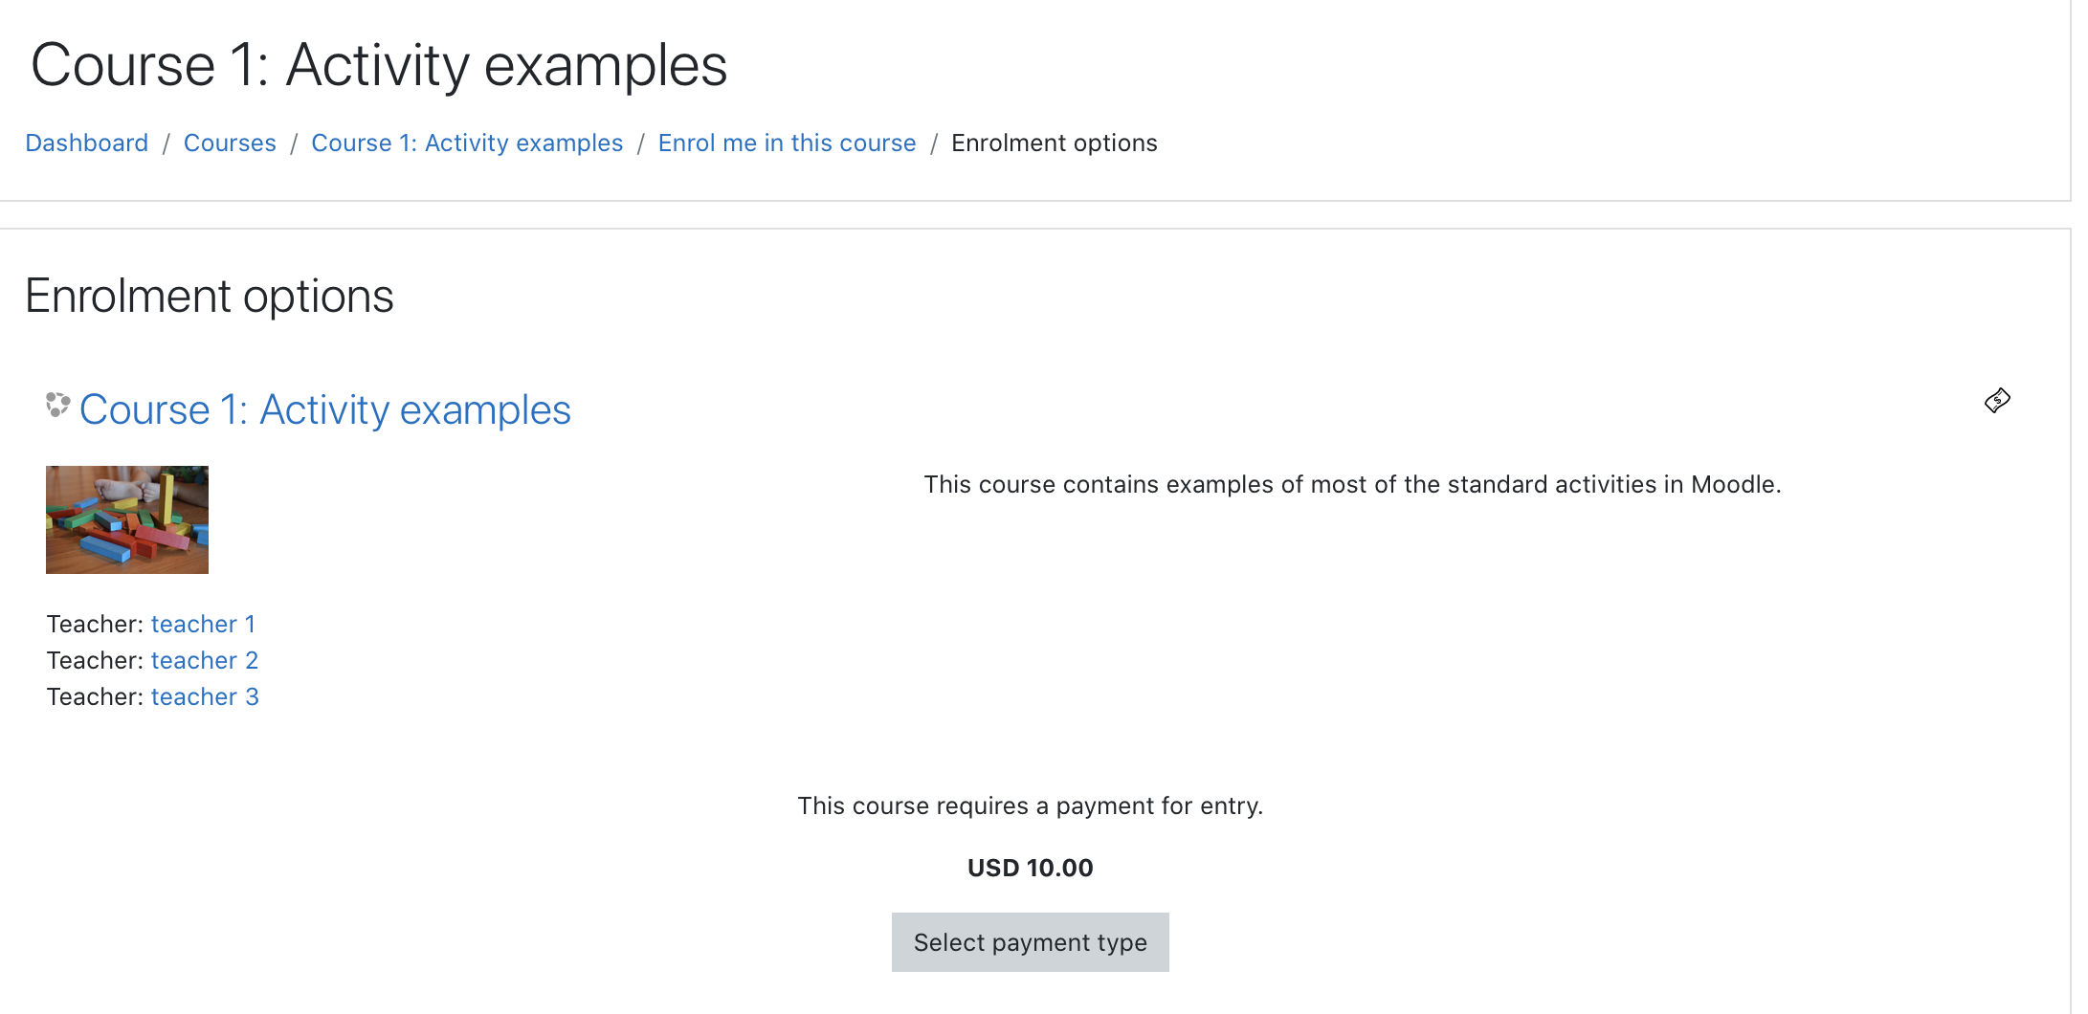This screenshot has width=2088, height=1014.
Task: Click the USD 10.00 price text
Action: pos(1031,868)
